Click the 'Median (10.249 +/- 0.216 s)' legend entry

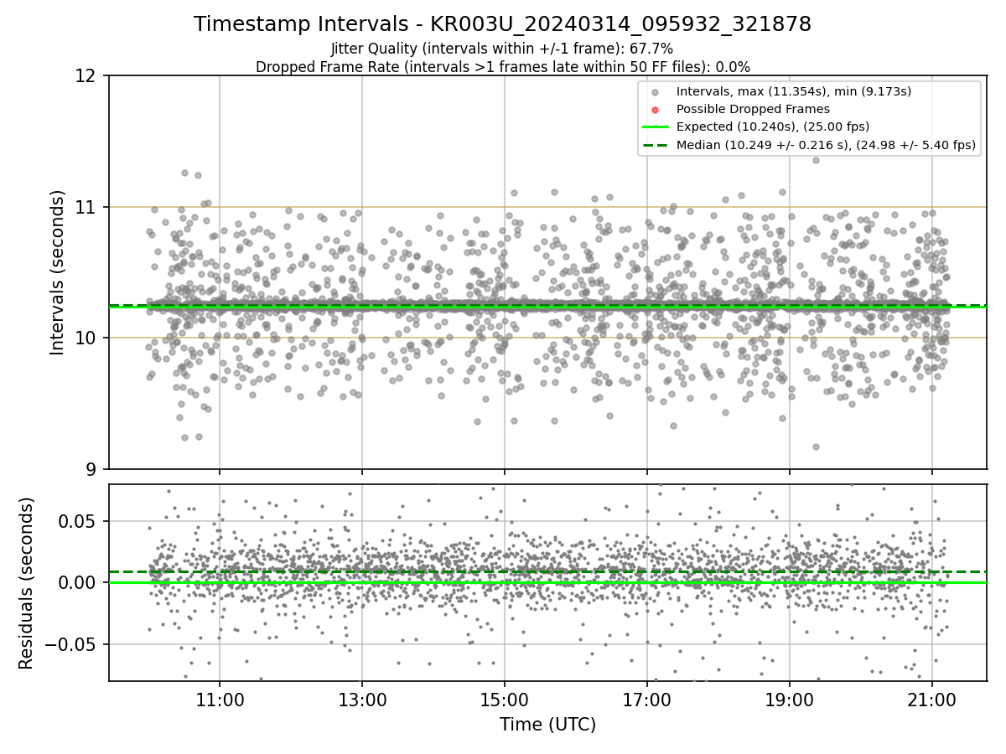point(826,145)
